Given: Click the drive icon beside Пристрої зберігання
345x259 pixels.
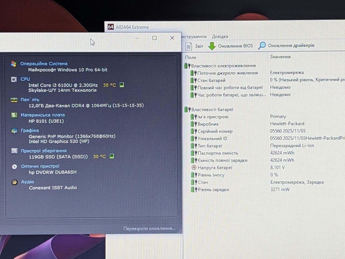Looking at the screenshot, I should point(15,151).
